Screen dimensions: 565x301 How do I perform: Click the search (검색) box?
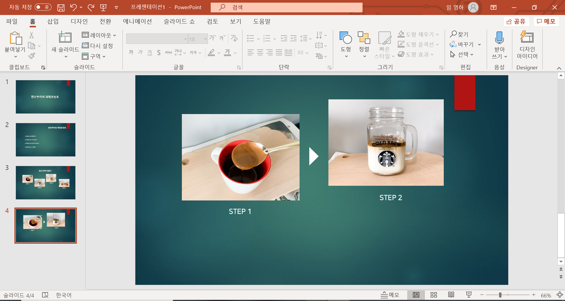tap(287, 7)
